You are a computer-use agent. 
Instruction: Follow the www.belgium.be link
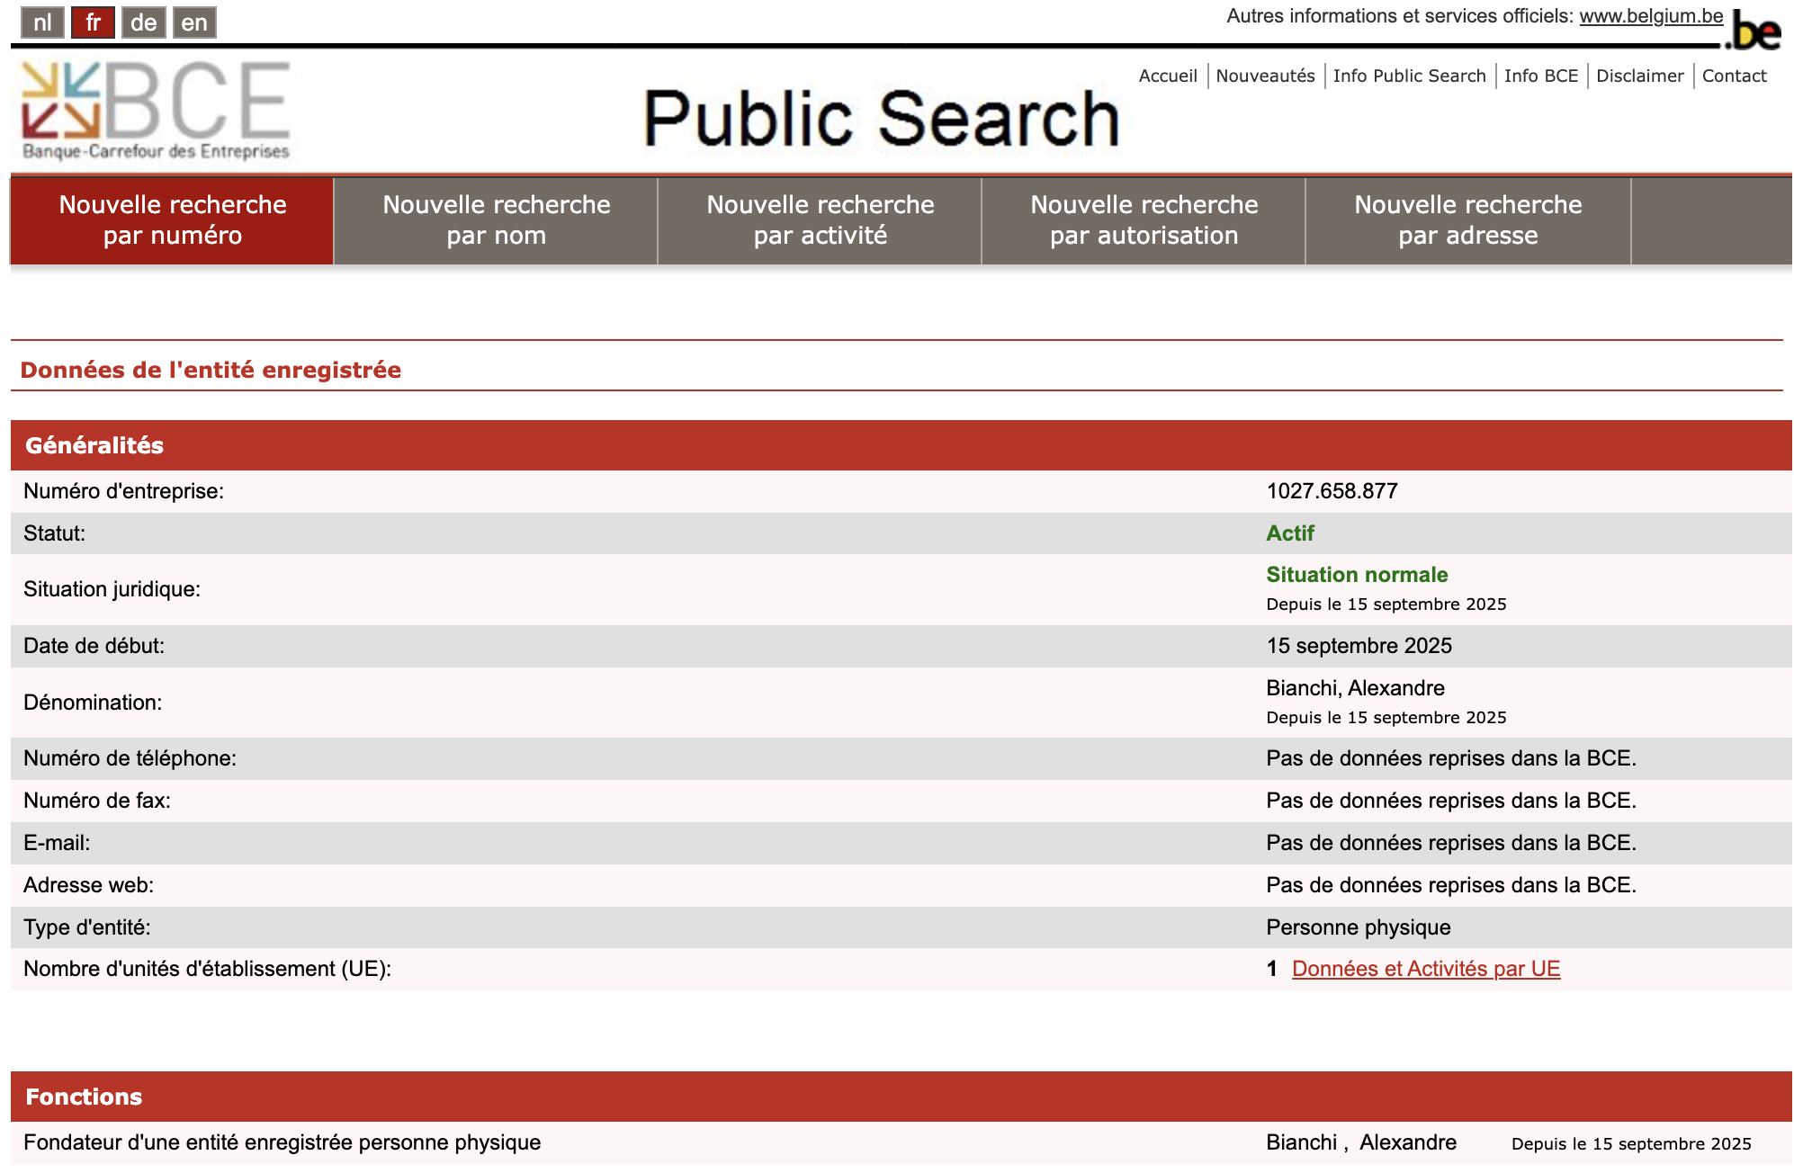(1650, 14)
